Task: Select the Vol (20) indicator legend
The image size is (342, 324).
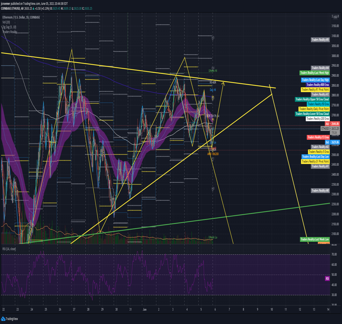Action: pyautogui.click(x=6, y=22)
